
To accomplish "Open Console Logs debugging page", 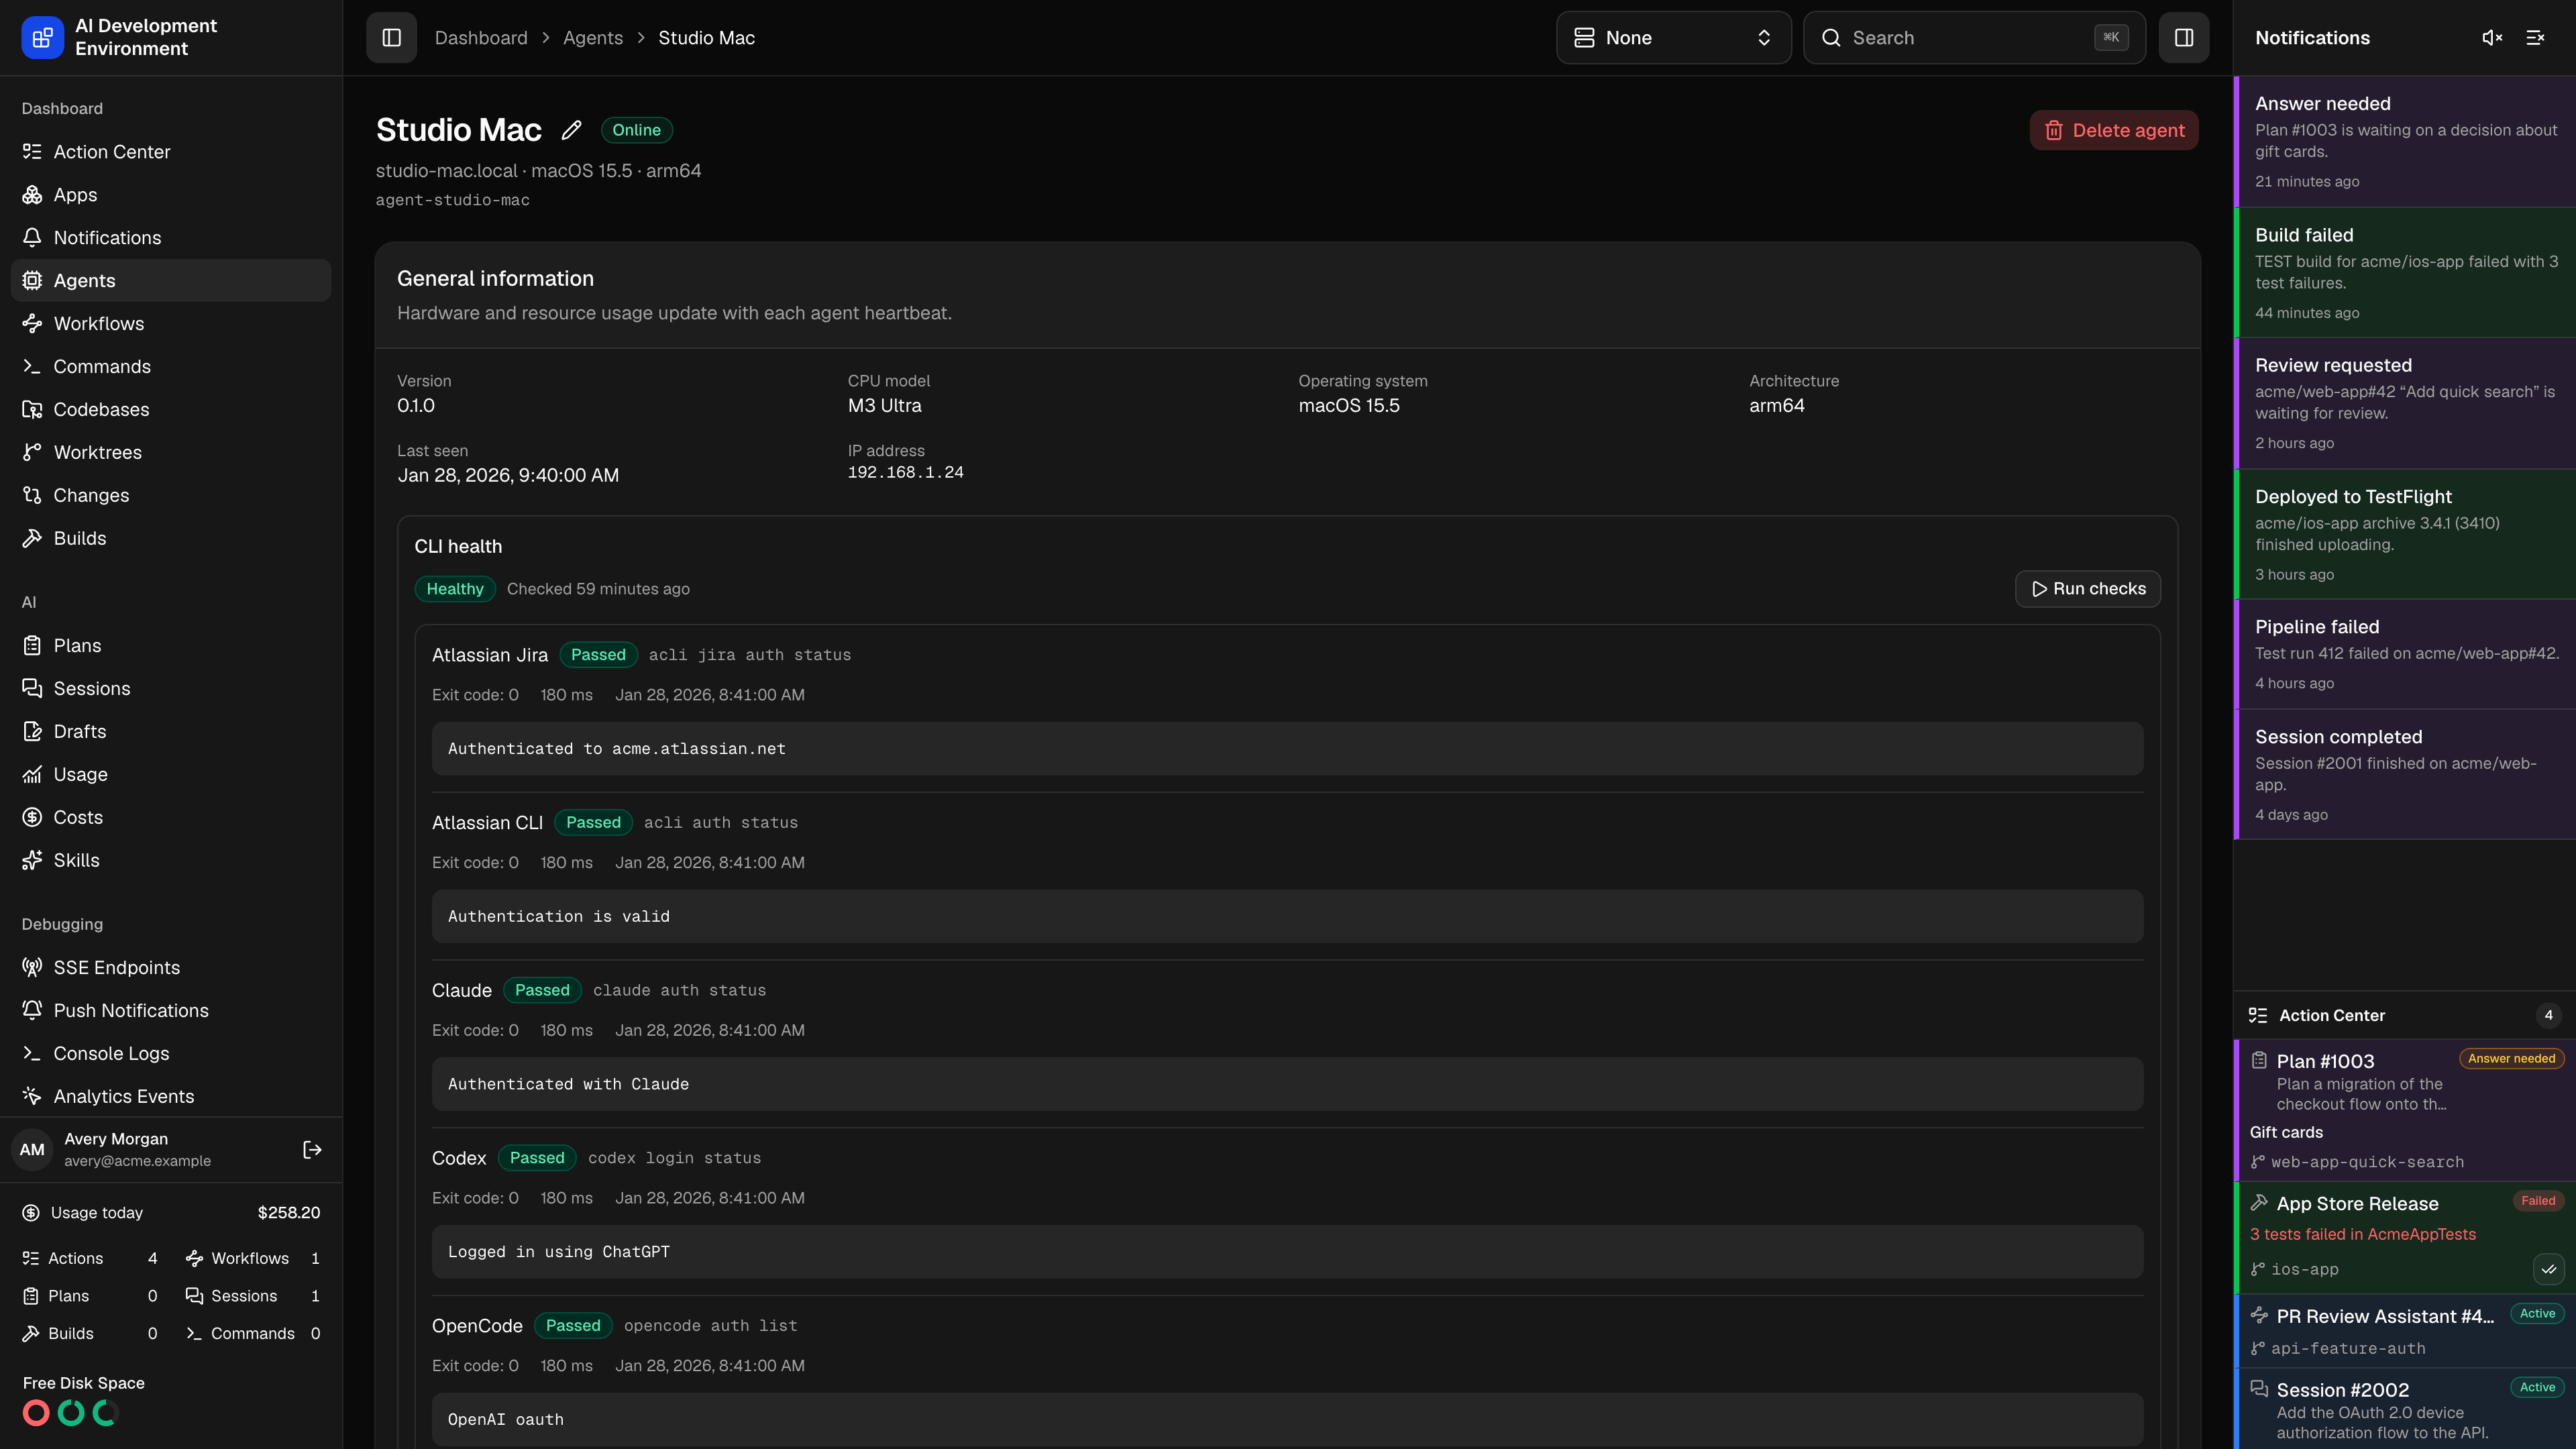I will point(171,1054).
